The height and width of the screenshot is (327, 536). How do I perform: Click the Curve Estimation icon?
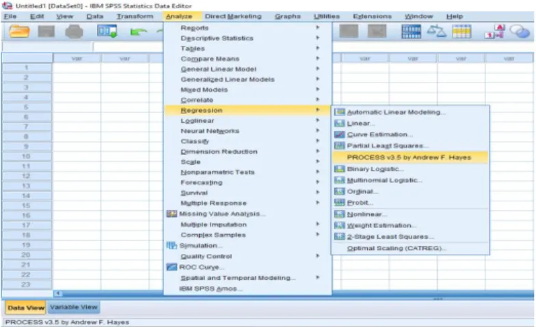click(x=339, y=134)
